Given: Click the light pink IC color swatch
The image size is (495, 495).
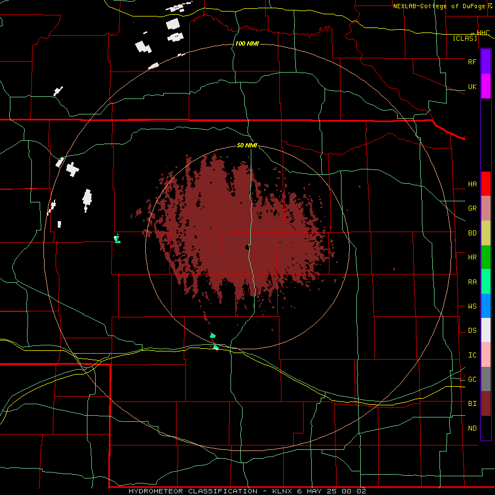Looking at the screenshot, I should (x=486, y=355).
